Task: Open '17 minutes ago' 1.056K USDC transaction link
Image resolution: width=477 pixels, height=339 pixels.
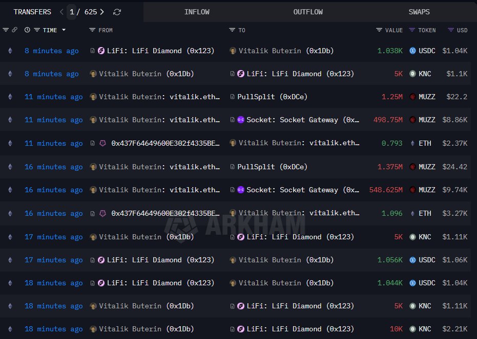Action: (53, 260)
